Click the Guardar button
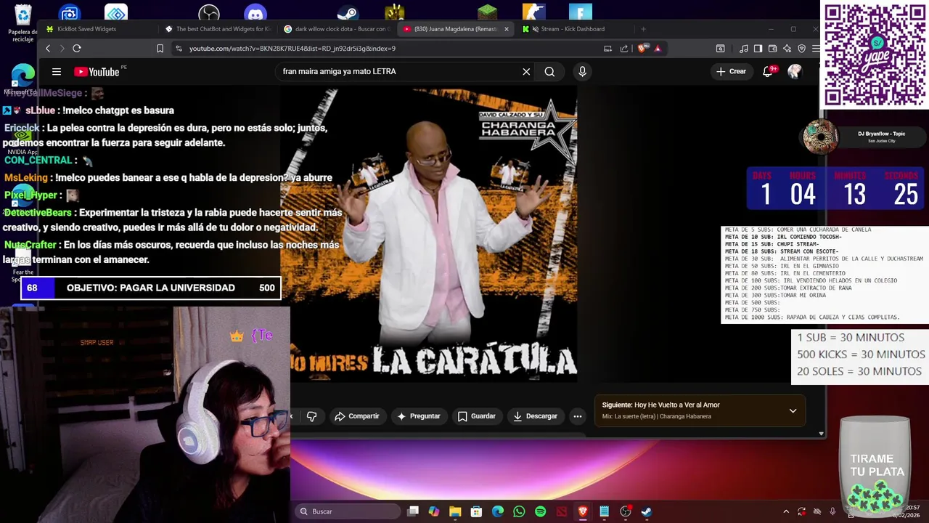This screenshot has width=929, height=523. (477, 416)
